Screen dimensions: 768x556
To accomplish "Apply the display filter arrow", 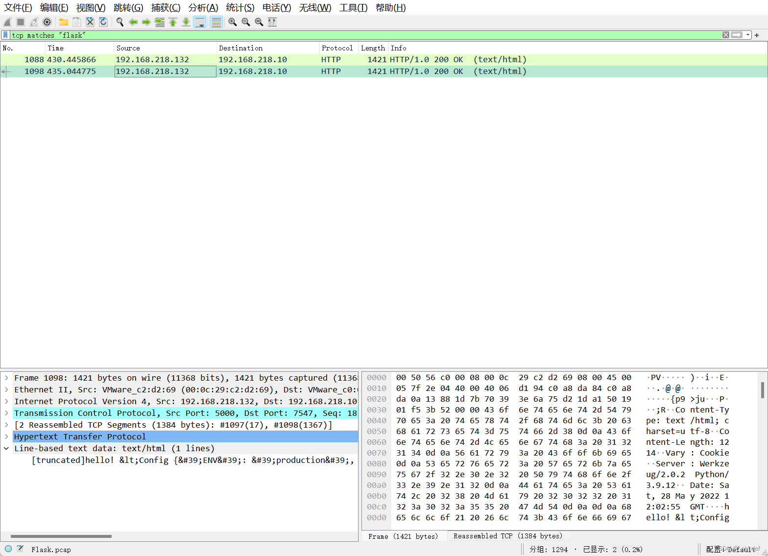I will [x=737, y=35].
